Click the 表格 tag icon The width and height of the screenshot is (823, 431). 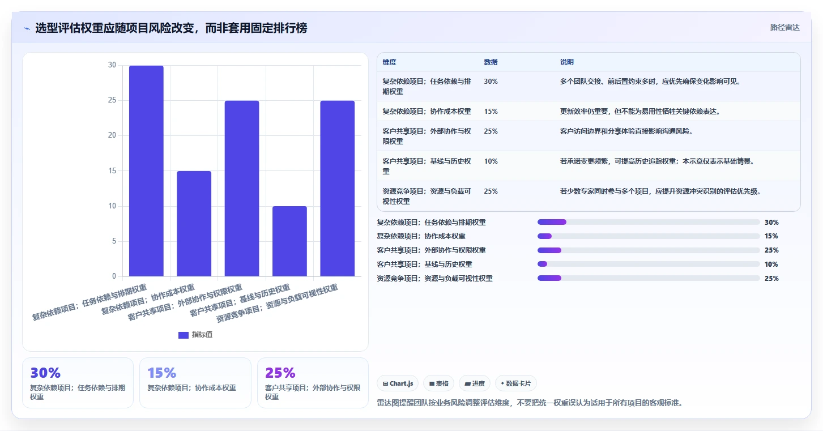coord(432,383)
